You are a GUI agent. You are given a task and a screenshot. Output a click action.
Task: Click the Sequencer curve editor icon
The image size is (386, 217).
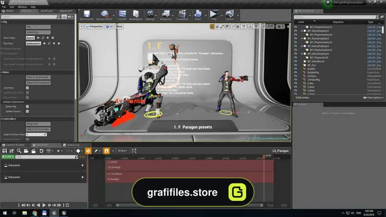pos(134,151)
